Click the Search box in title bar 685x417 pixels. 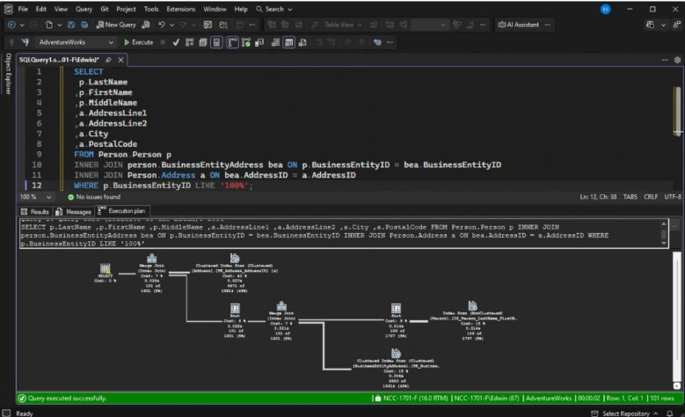(x=274, y=9)
